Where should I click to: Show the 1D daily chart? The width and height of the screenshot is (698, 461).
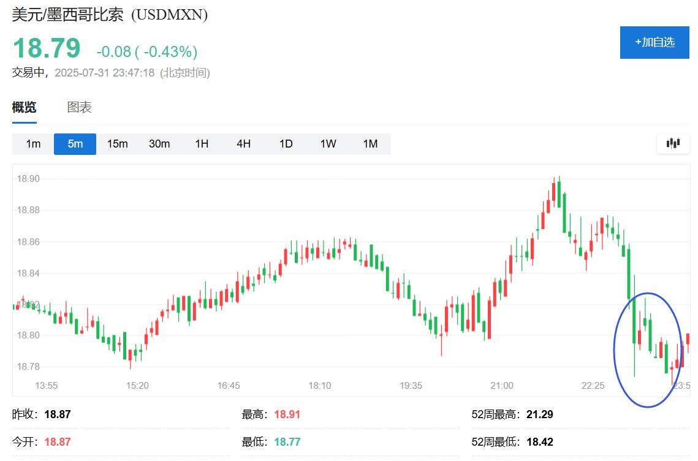(x=286, y=144)
